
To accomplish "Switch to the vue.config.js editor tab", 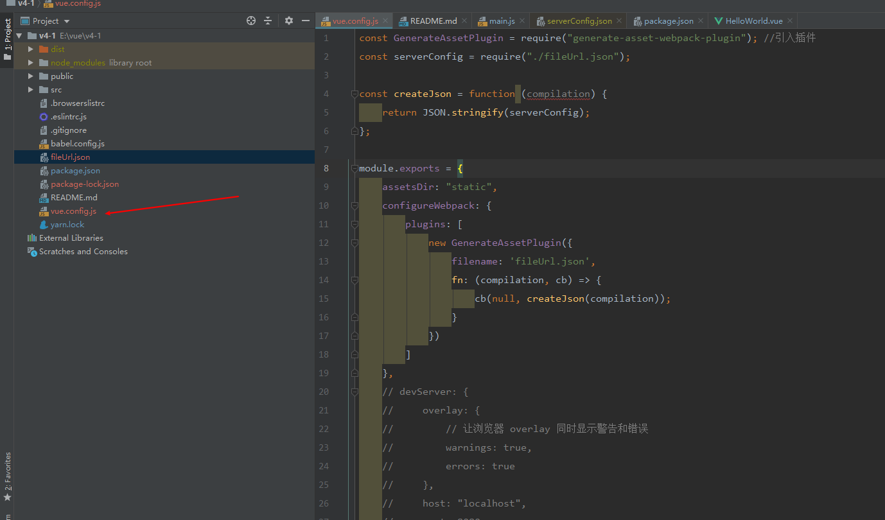I will [355, 21].
